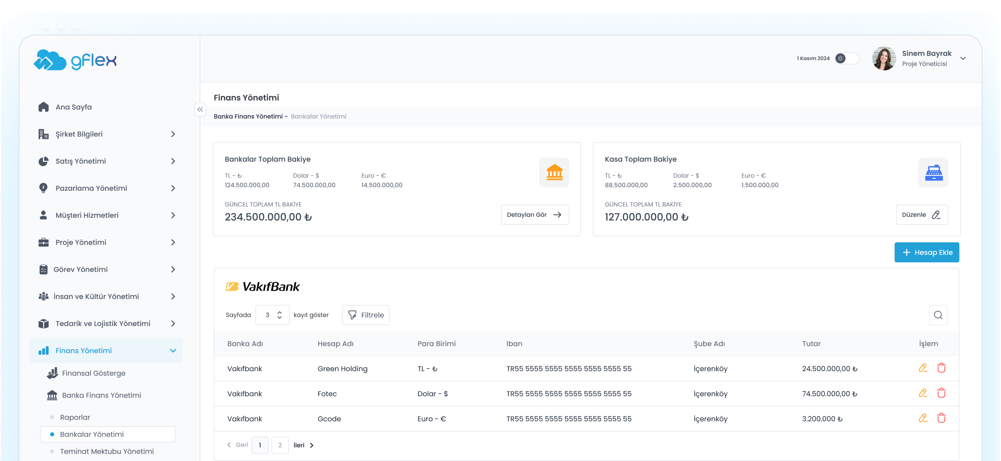Select the Raporlar submenu bullet item
The width and height of the screenshot is (1001, 461).
(75, 417)
